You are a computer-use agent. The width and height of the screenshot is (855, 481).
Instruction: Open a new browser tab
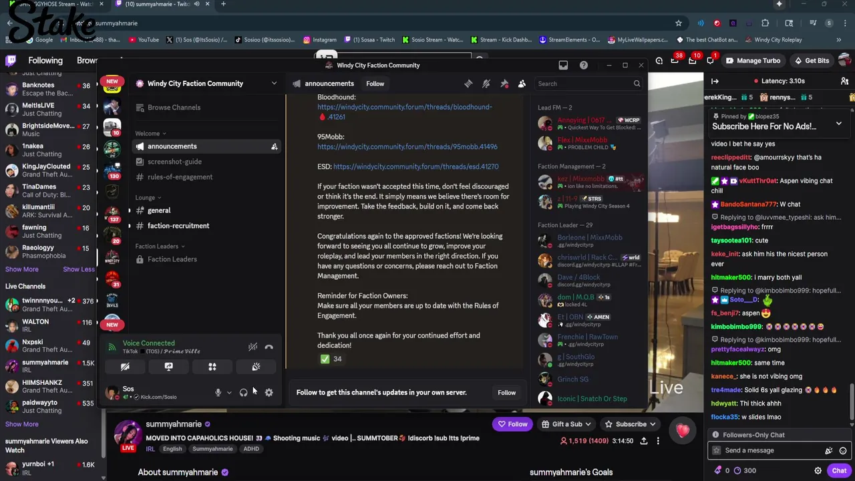click(x=223, y=4)
